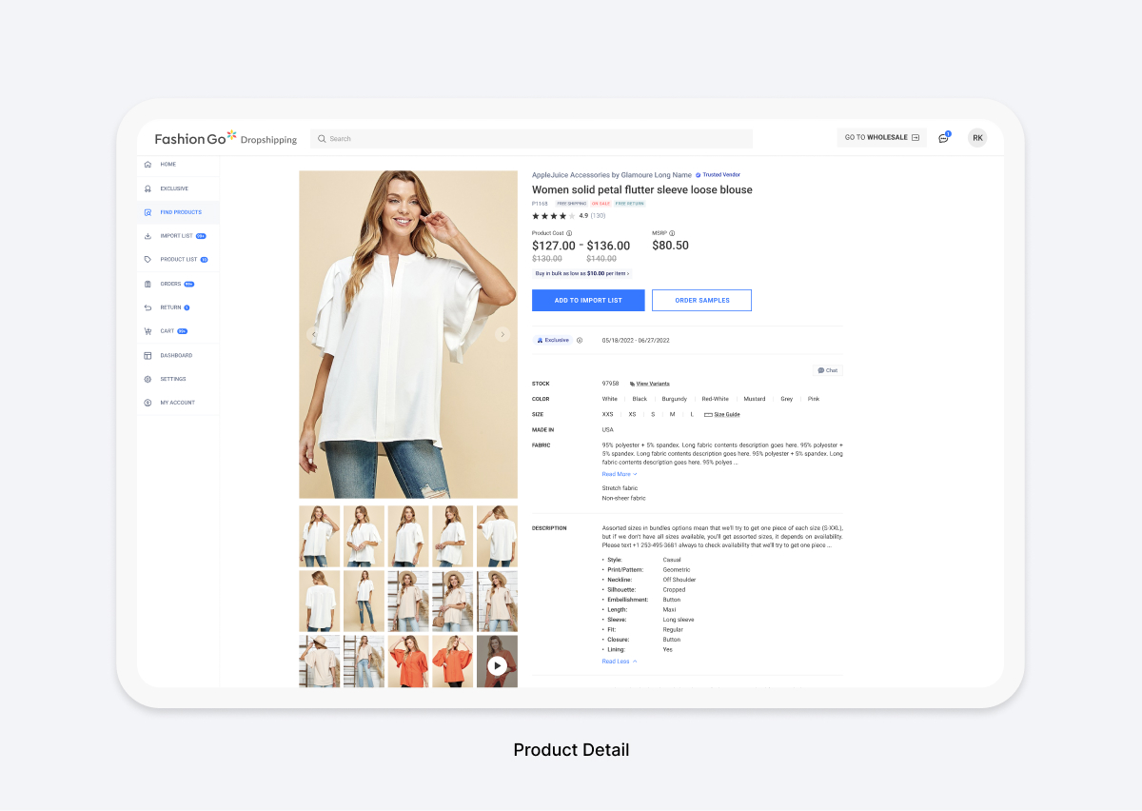Open the Orders menu item
The height and width of the screenshot is (811, 1142).
[170, 284]
